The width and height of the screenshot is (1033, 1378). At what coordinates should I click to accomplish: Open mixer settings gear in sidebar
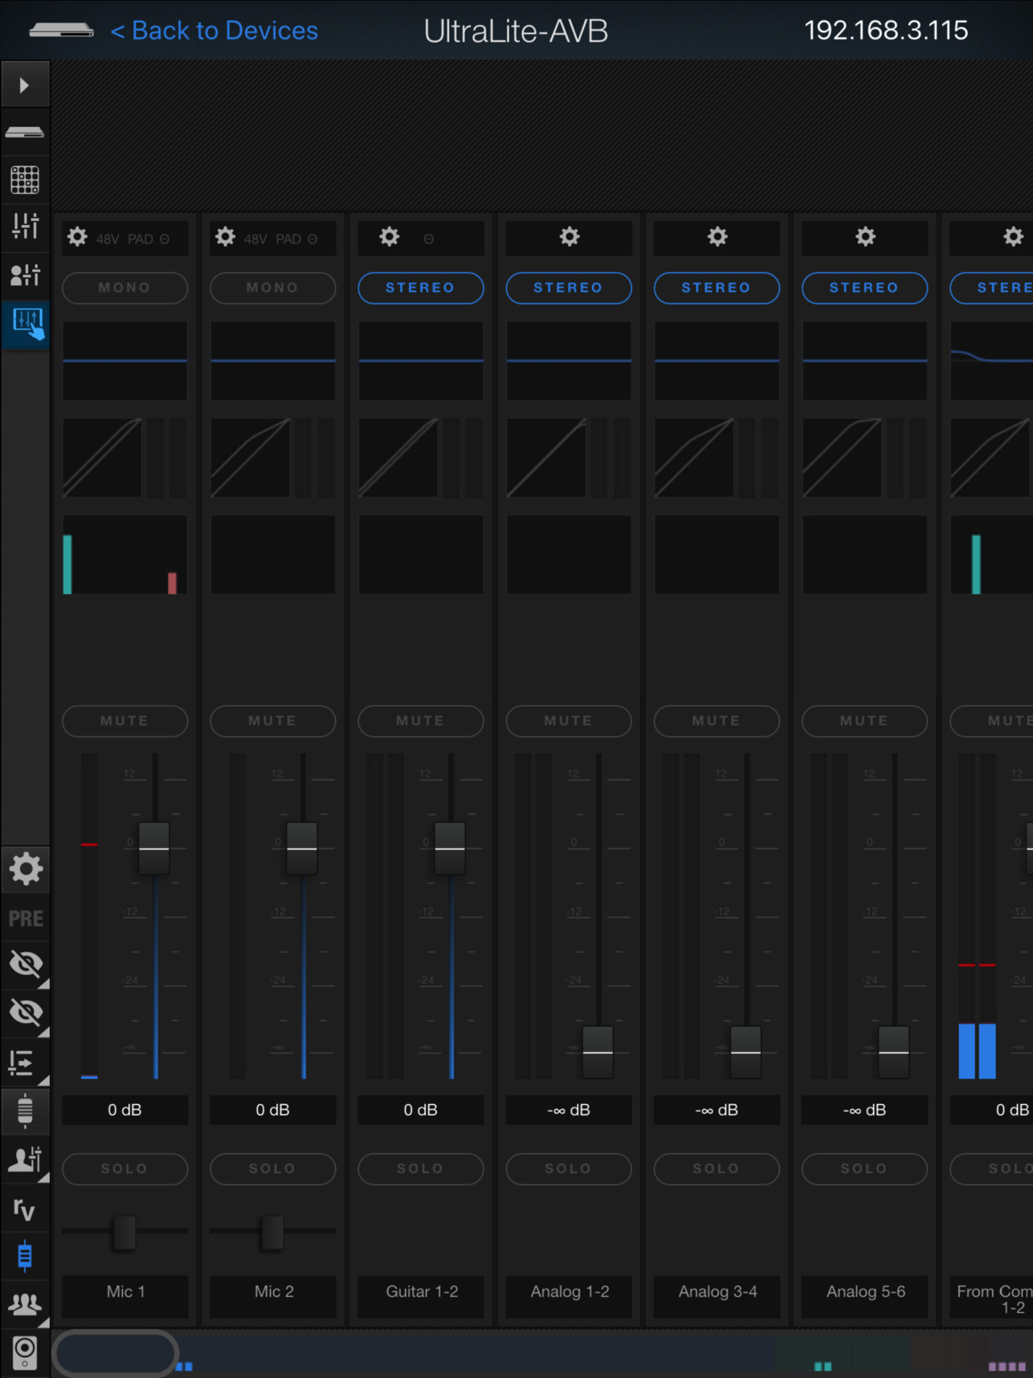click(25, 869)
